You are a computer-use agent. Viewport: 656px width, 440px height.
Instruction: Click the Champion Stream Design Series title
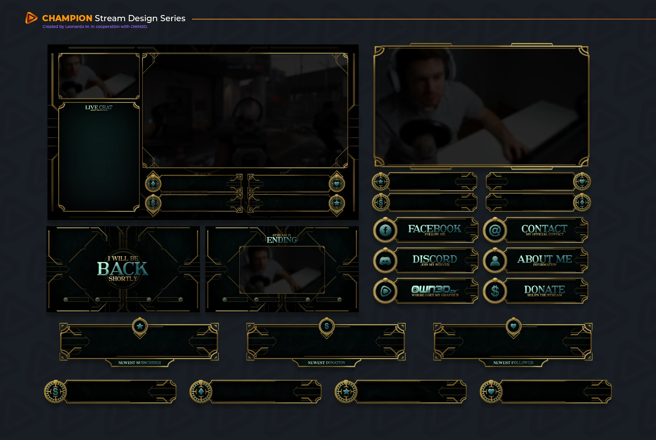tap(113, 18)
